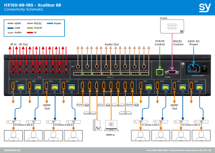Click the 'RS232 Control' label
The image size is (215, 153).
[178, 43]
